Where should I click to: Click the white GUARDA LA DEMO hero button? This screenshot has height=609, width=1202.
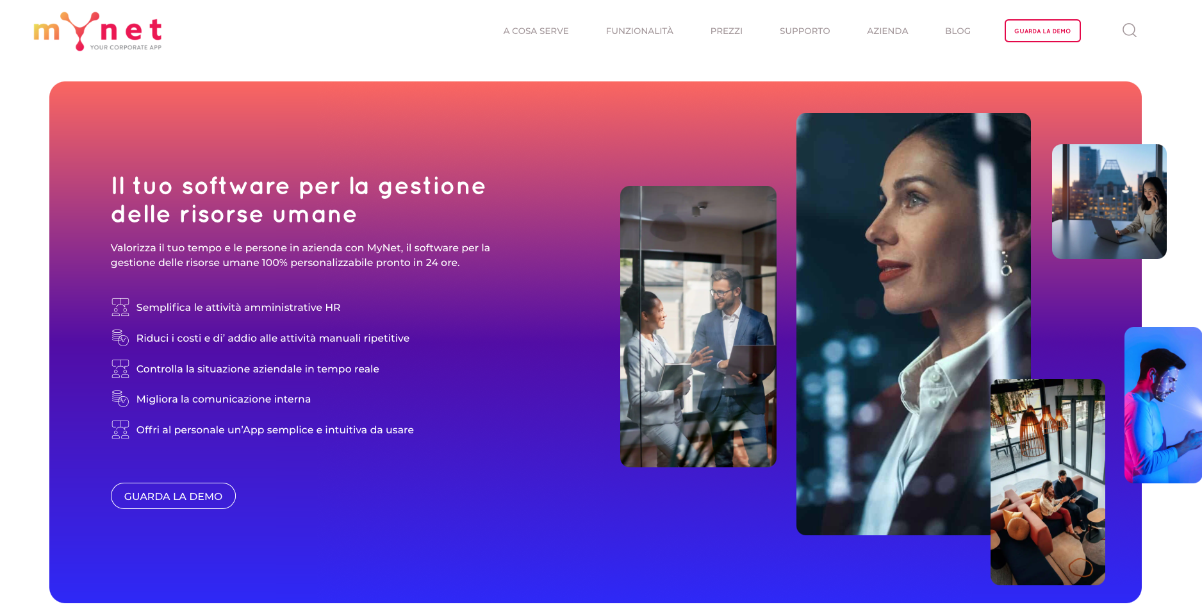click(173, 496)
